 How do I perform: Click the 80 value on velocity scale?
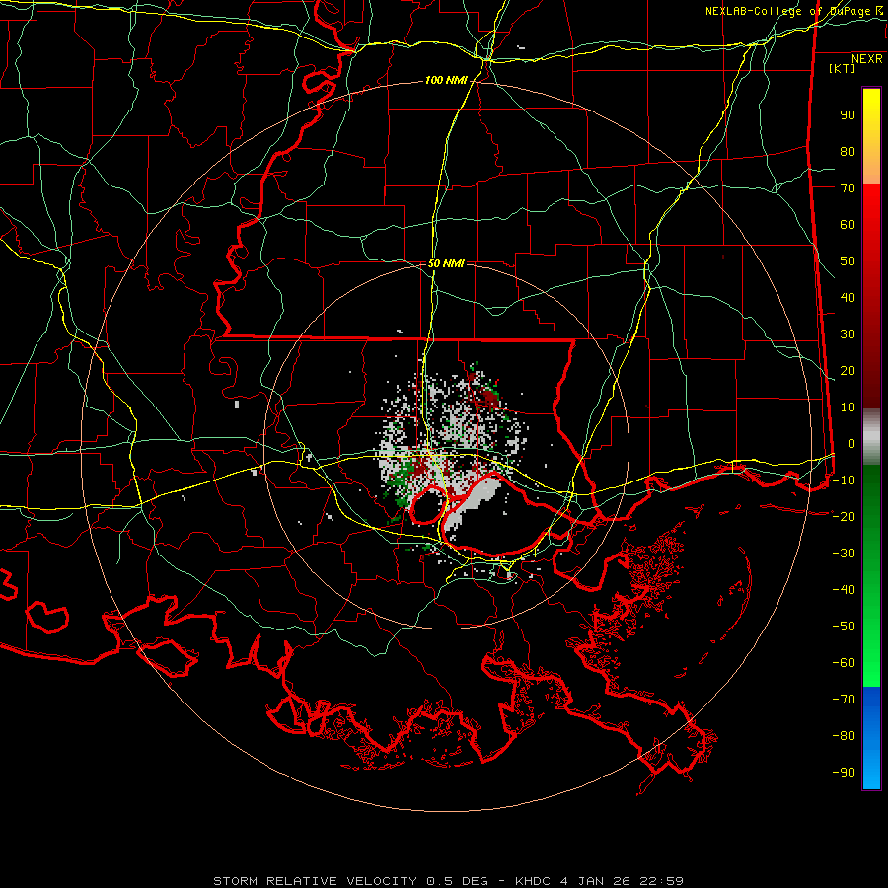pyautogui.click(x=848, y=152)
